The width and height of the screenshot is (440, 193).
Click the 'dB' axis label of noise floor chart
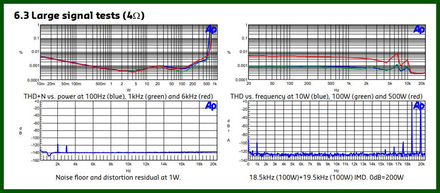tap(21, 131)
